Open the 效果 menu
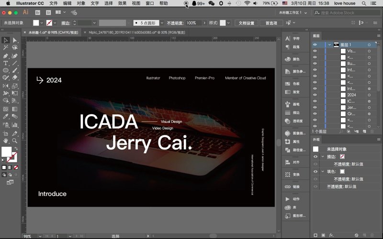This screenshot has width=383, height=239. (x=122, y=3)
